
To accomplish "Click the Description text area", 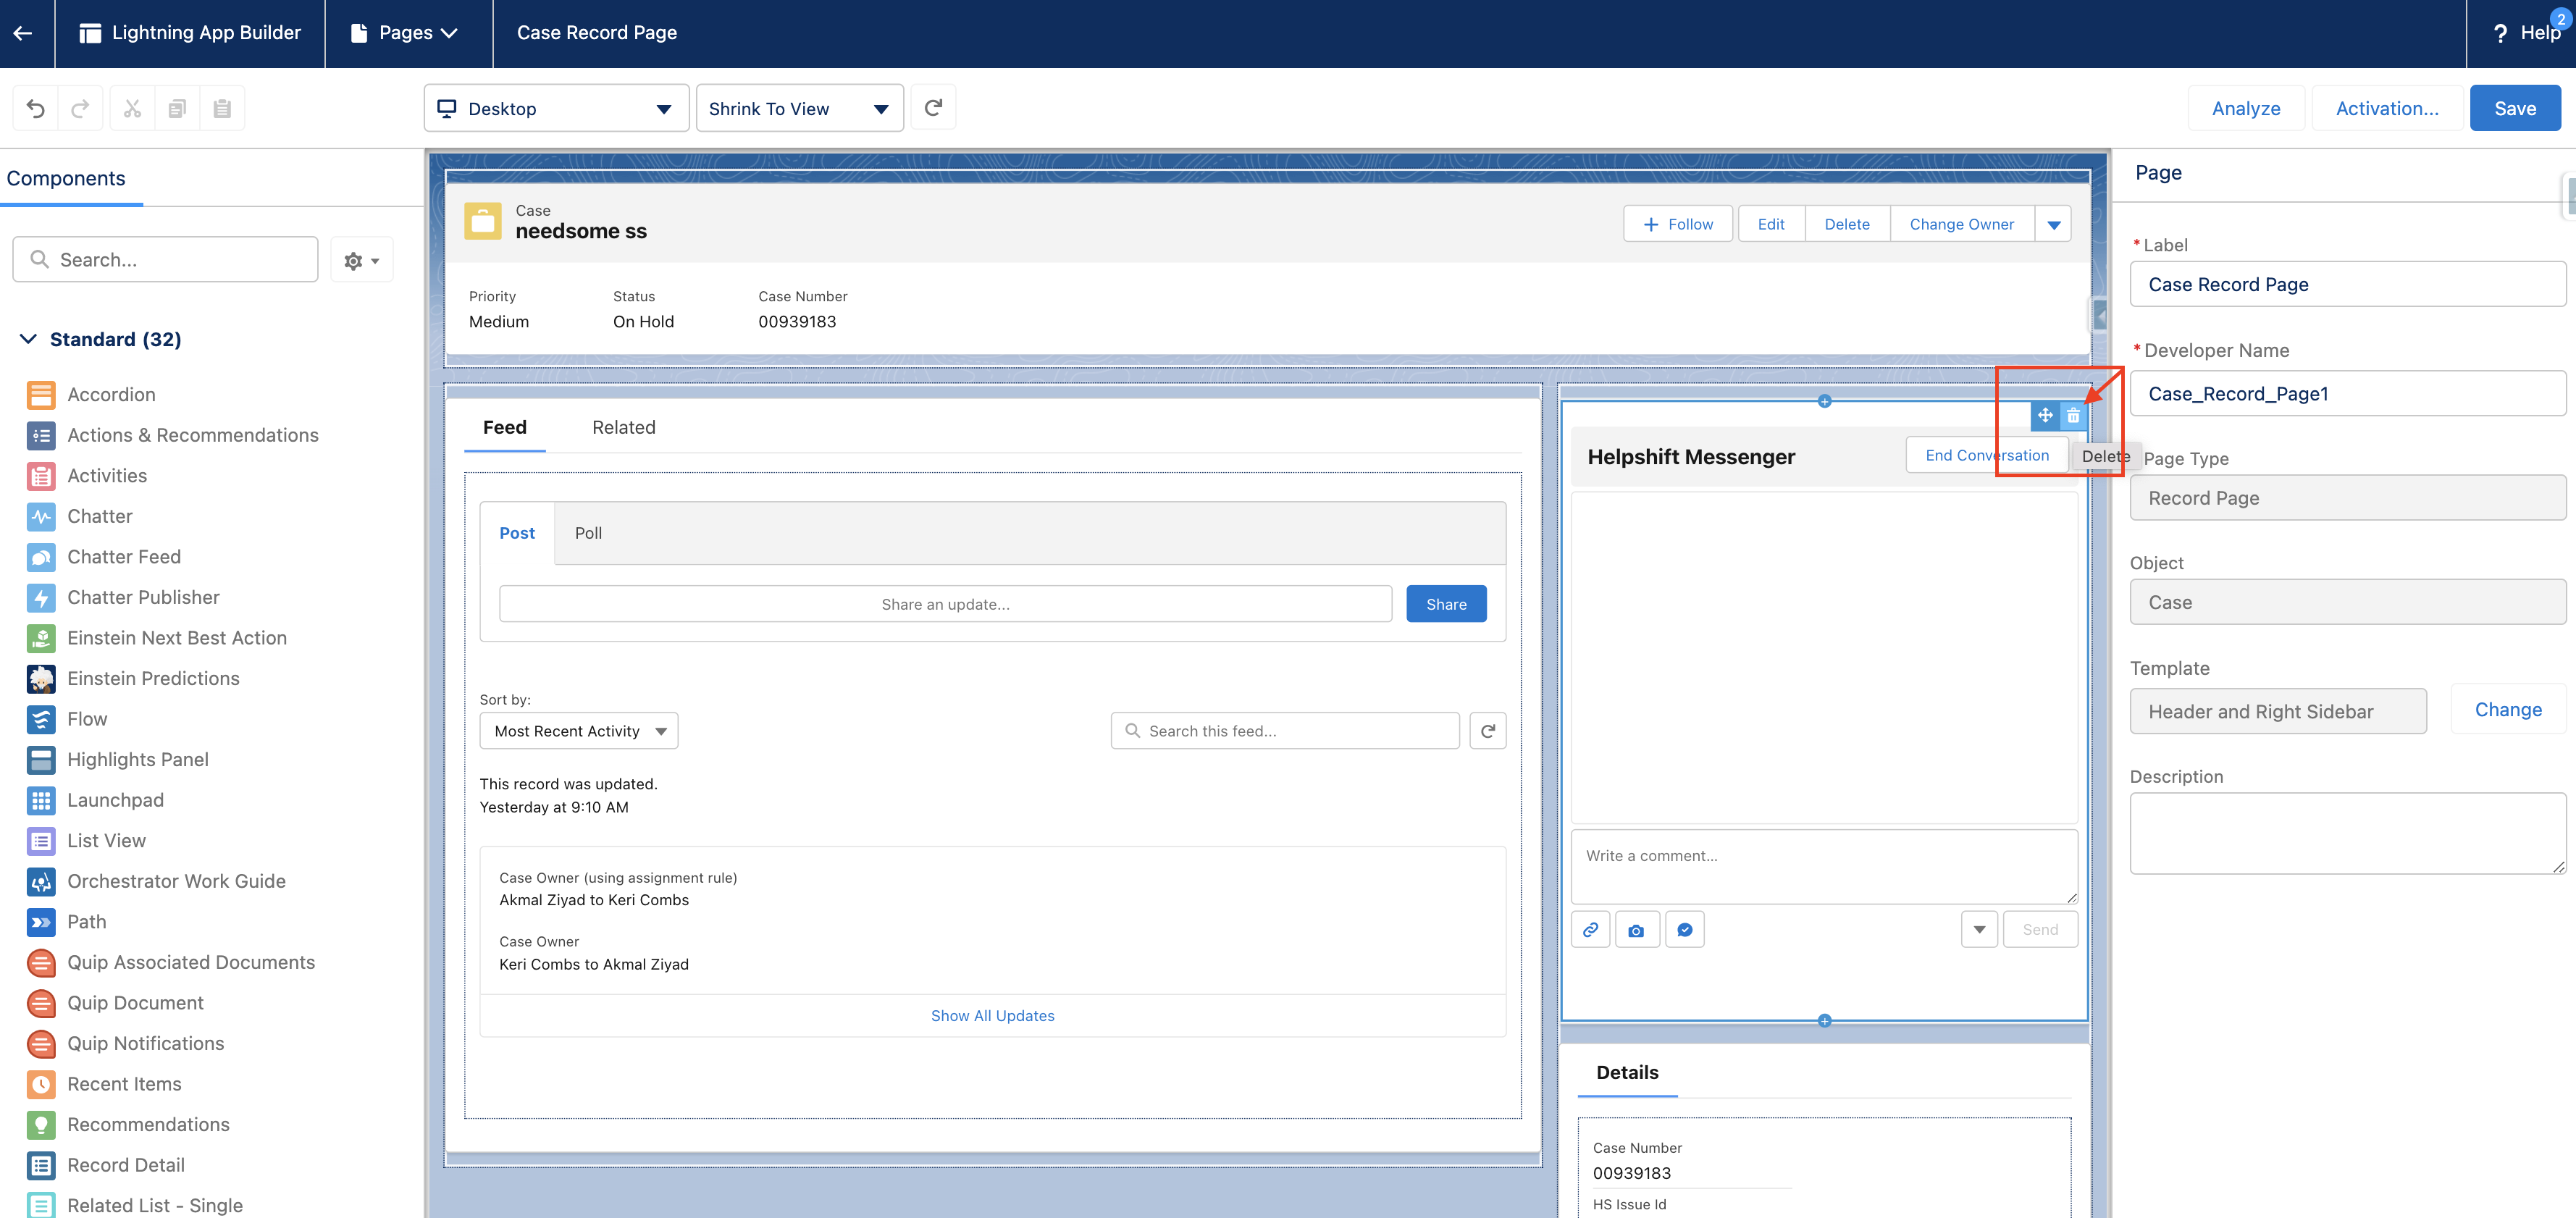I will point(2346,832).
